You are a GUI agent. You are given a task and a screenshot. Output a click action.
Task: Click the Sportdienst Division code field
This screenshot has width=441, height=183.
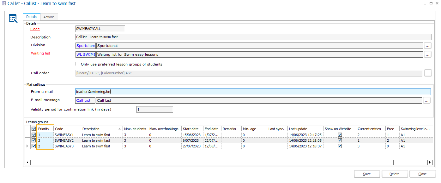(x=85, y=46)
